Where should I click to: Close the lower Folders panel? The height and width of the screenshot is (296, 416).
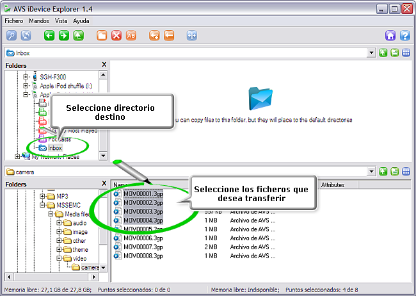click(104, 183)
